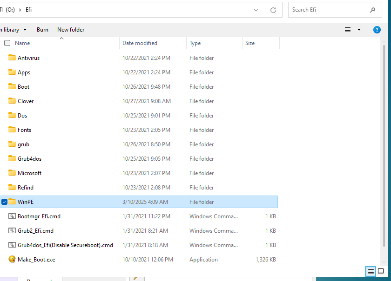Click the Boot folder icon

pyautogui.click(x=12, y=86)
